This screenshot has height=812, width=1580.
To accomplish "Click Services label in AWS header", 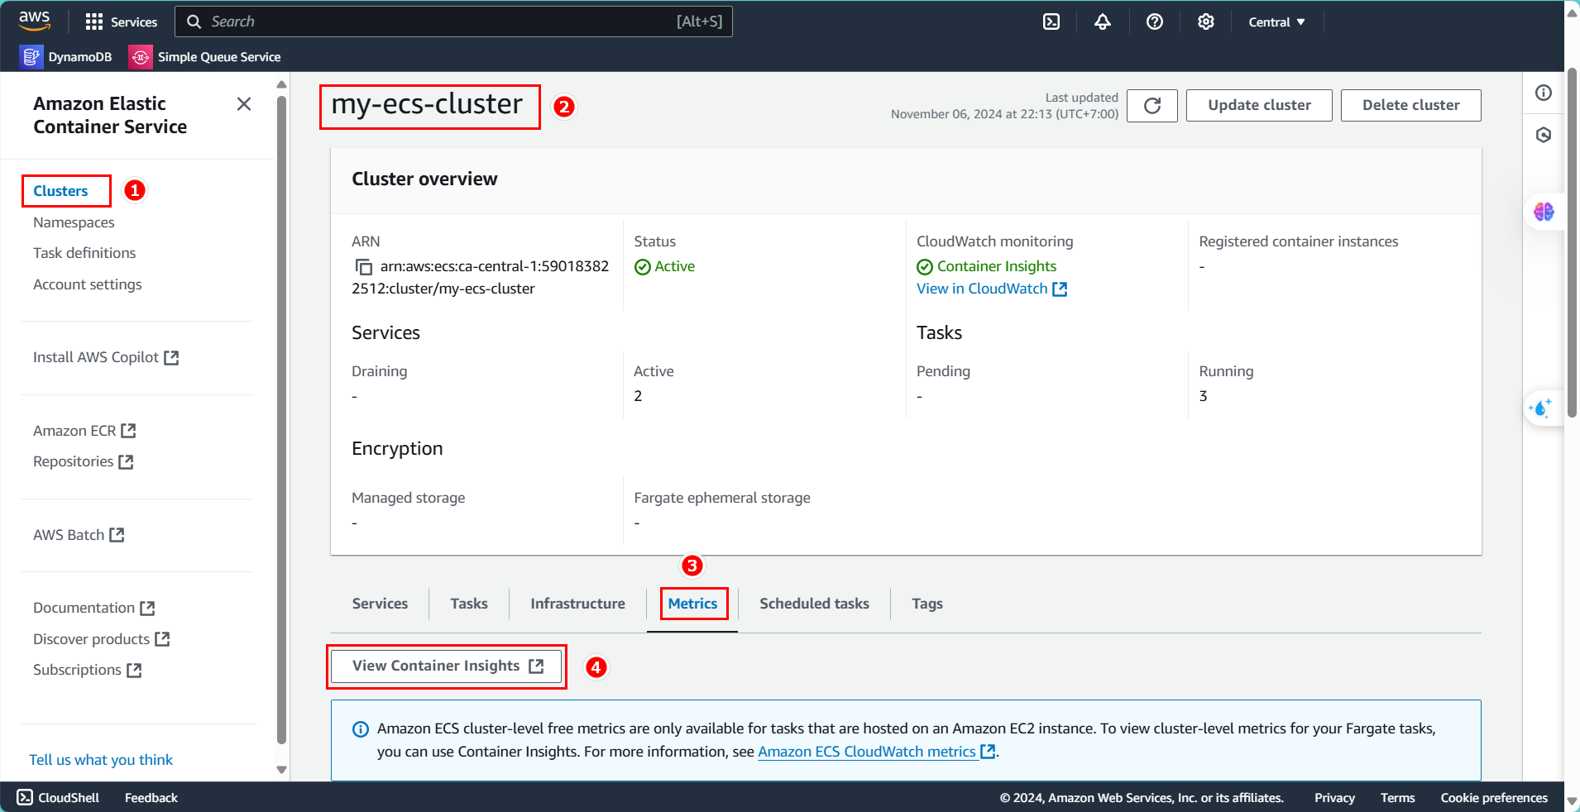I will pos(134,22).
